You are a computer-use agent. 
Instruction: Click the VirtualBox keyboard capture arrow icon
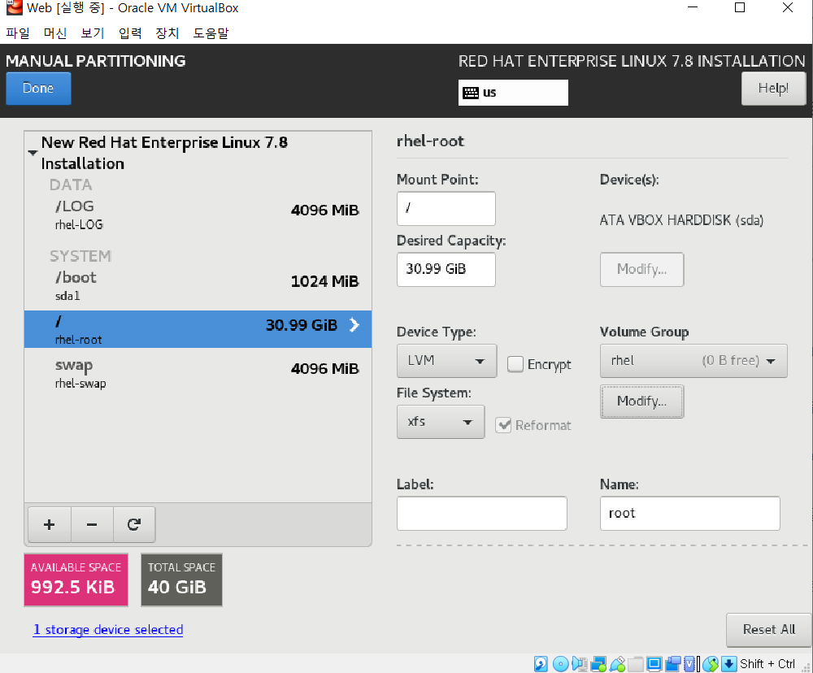[729, 664]
